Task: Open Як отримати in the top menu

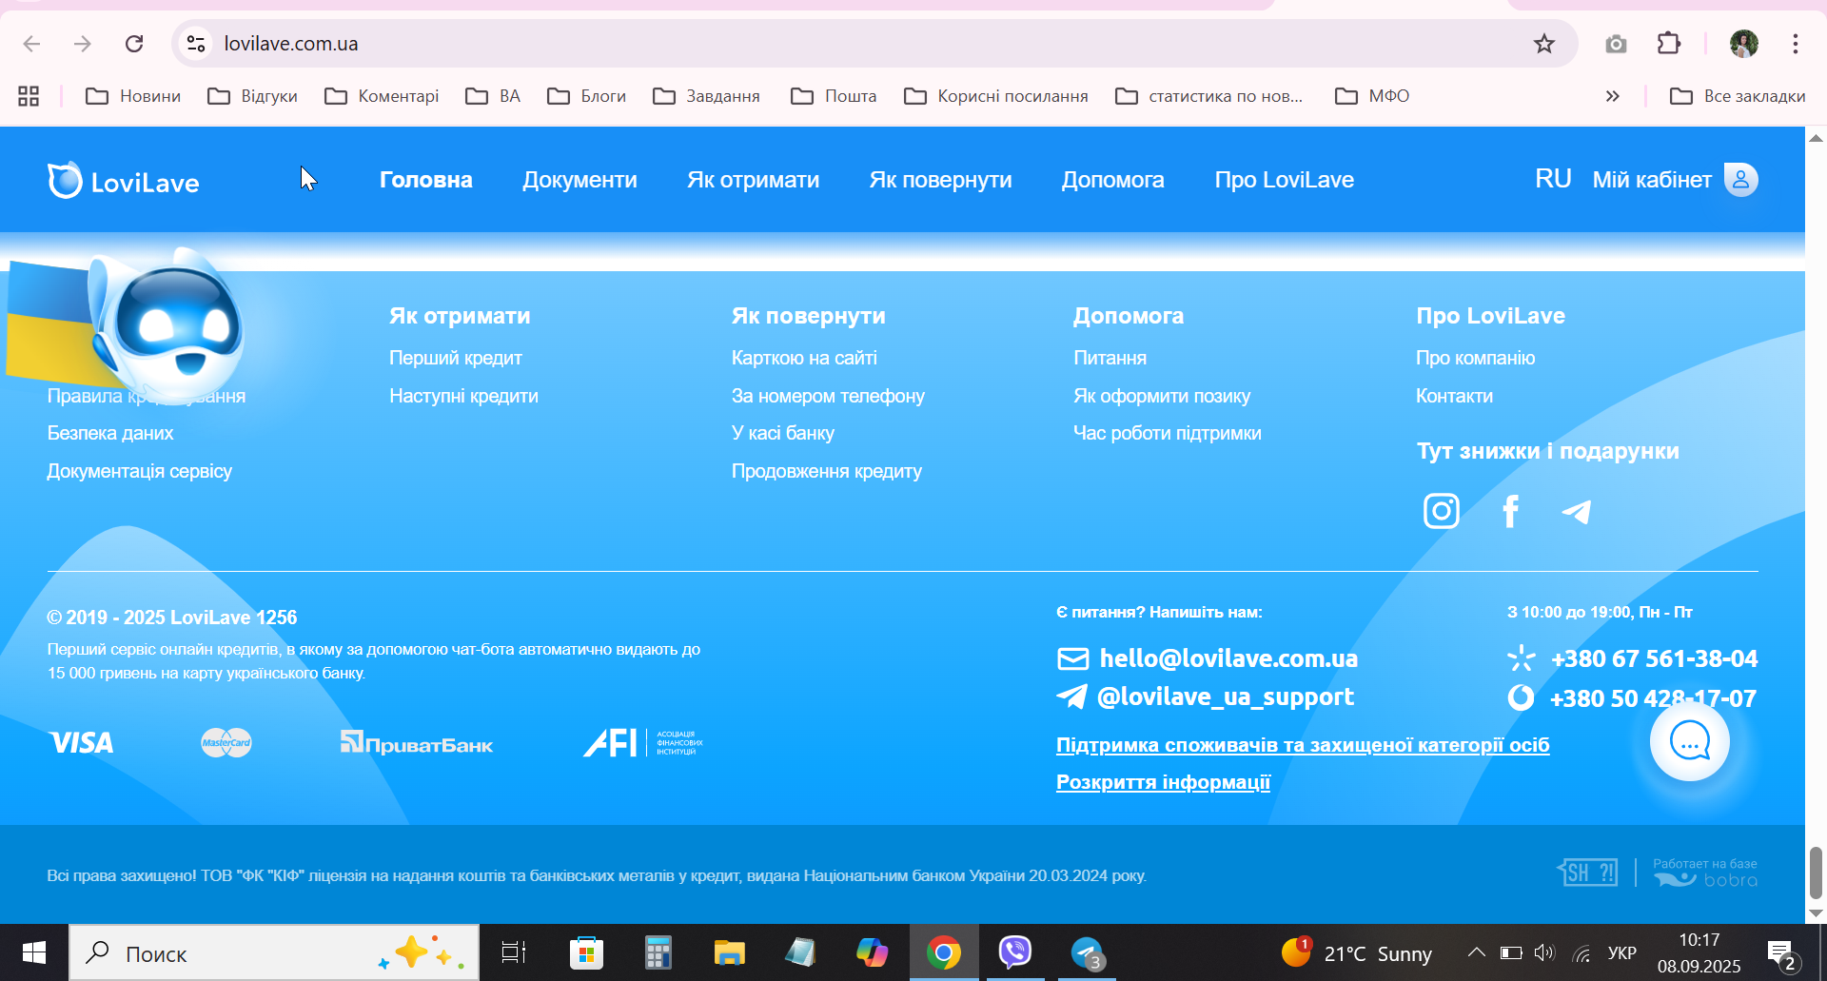Action: click(753, 180)
